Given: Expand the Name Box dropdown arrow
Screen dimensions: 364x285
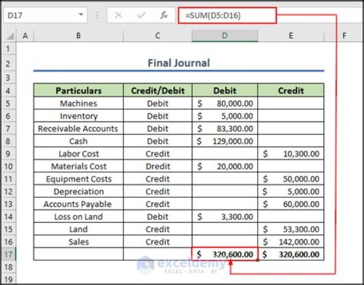Looking at the screenshot, I should [x=81, y=15].
